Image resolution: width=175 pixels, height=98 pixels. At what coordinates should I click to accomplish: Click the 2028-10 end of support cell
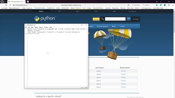[98, 74]
